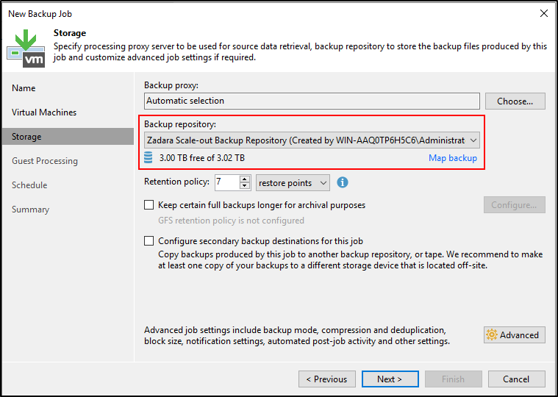The image size is (558, 397).
Task: Click the repository database disk icon
Action: pos(149,157)
